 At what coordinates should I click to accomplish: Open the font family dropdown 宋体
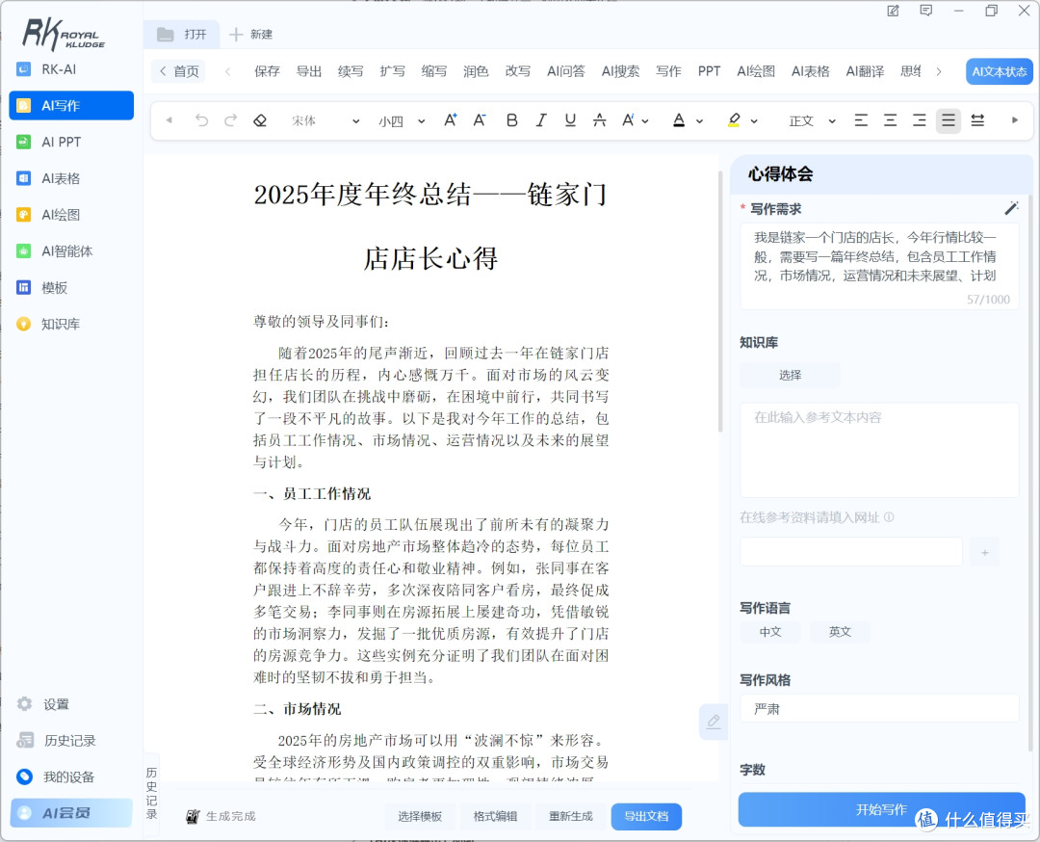(325, 120)
